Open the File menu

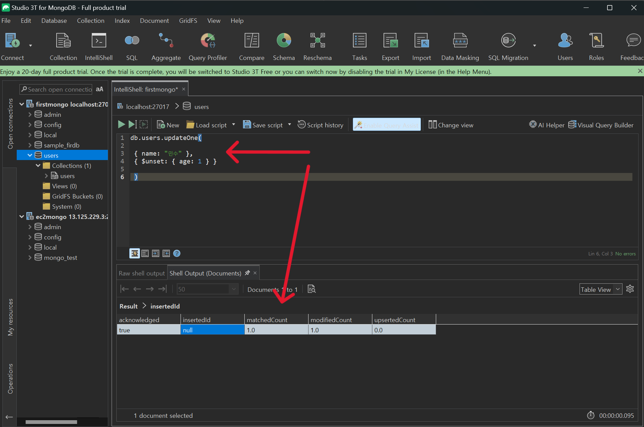click(x=6, y=21)
